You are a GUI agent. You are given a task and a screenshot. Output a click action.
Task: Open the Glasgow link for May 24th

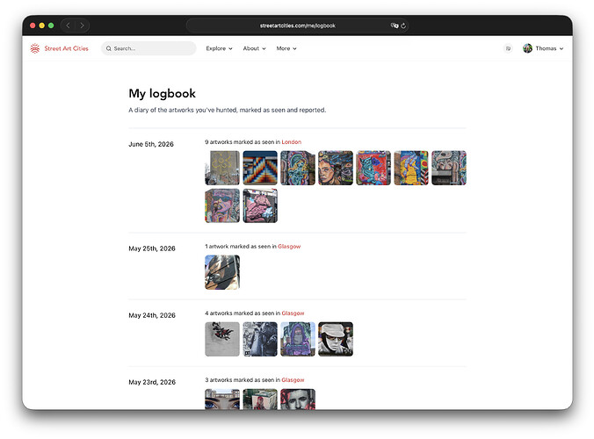click(293, 313)
